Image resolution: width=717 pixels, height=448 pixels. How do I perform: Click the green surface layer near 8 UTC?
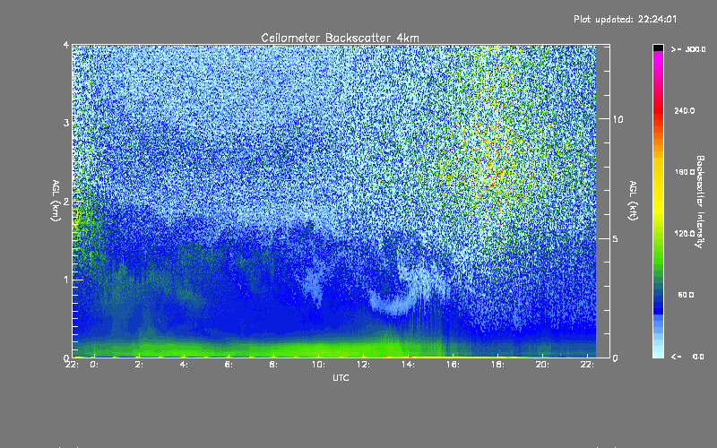point(273,349)
